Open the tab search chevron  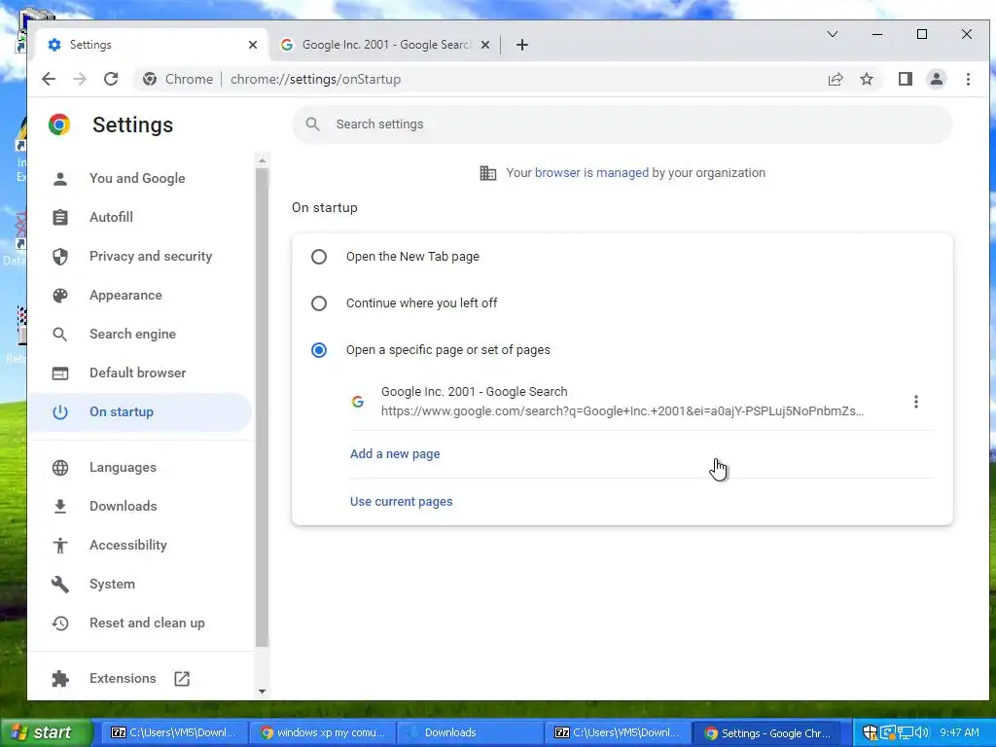pyautogui.click(x=833, y=34)
